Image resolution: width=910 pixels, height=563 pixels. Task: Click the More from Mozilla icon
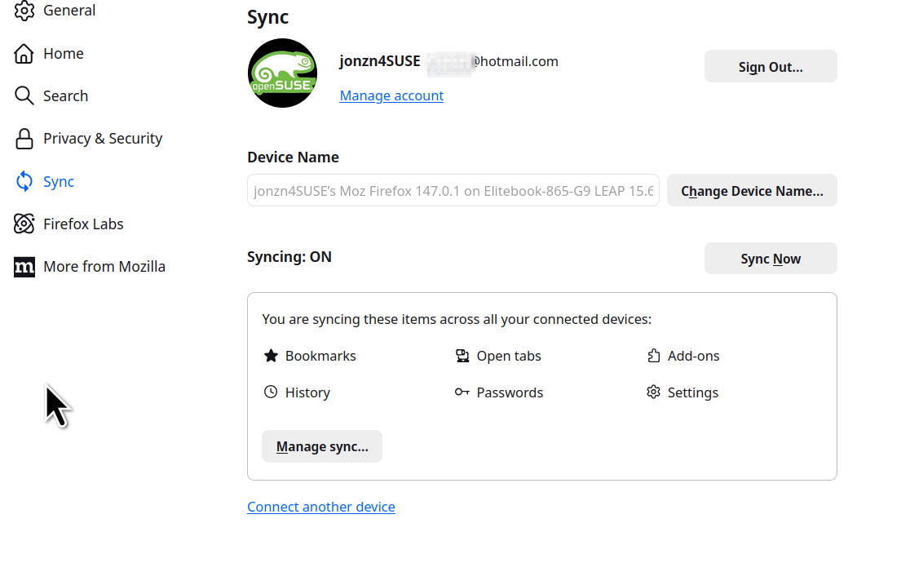24,267
